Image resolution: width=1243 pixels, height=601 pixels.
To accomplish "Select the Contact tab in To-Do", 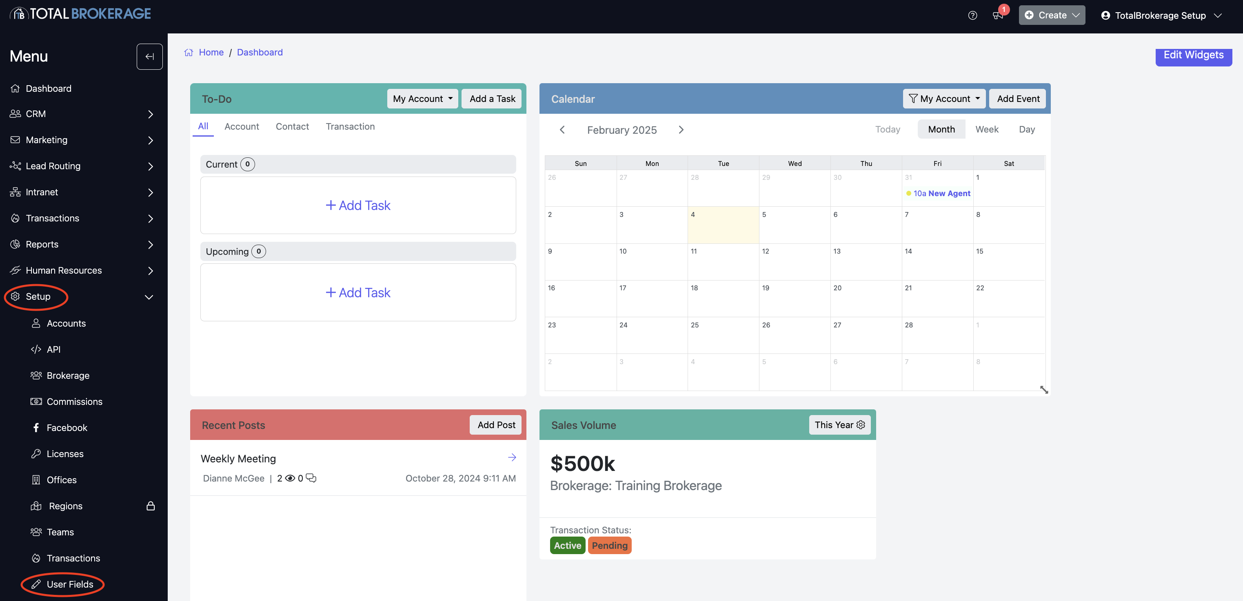I will [292, 126].
